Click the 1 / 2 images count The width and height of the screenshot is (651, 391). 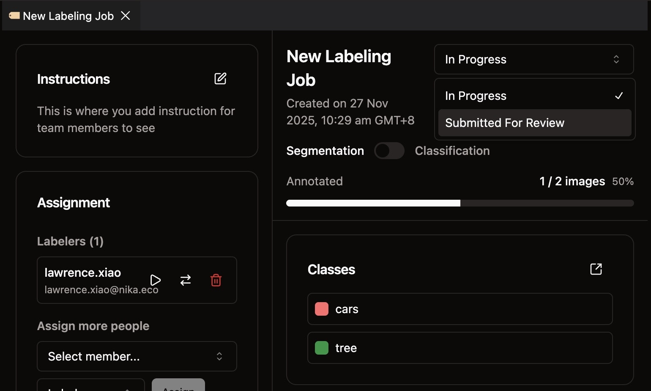click(572, 181)
